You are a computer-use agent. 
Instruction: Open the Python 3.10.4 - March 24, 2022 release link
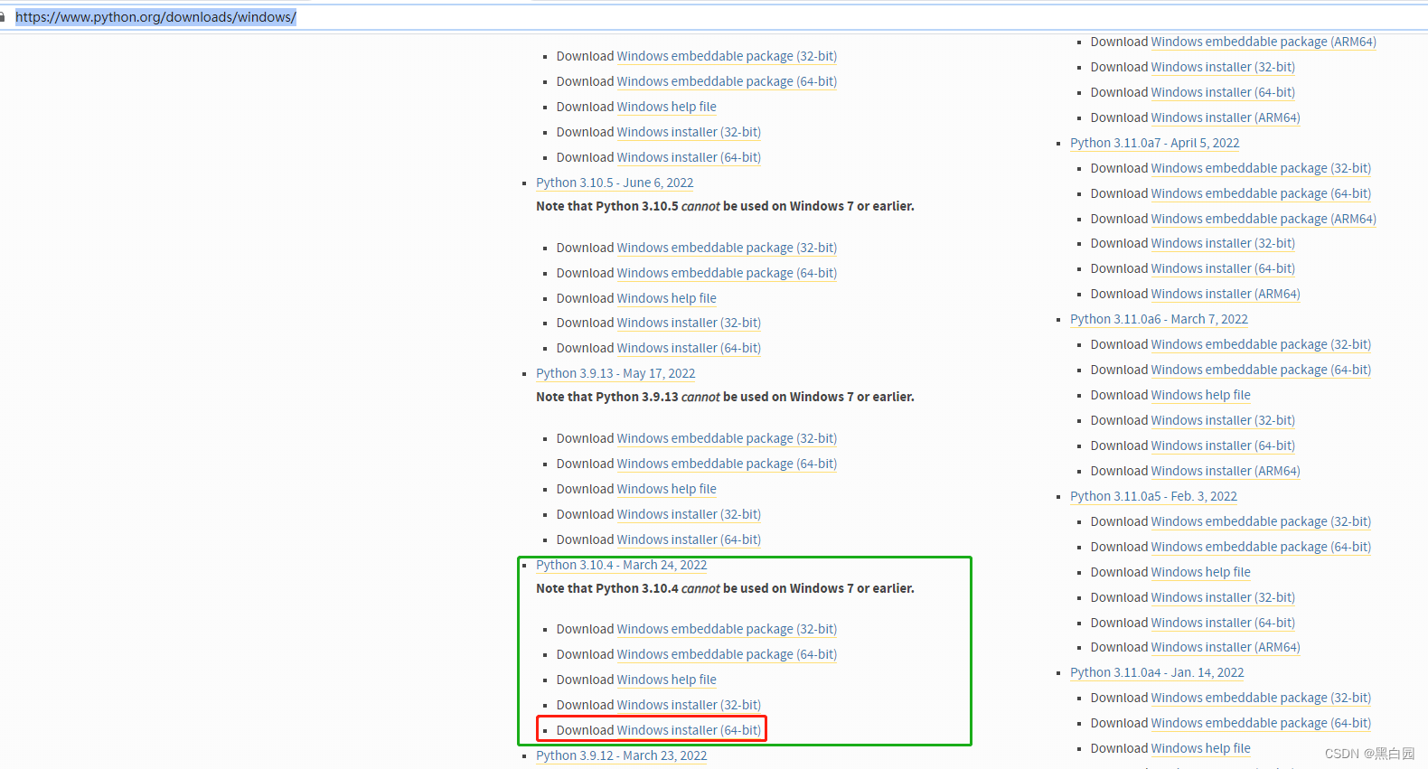click(x=621, y=565)
